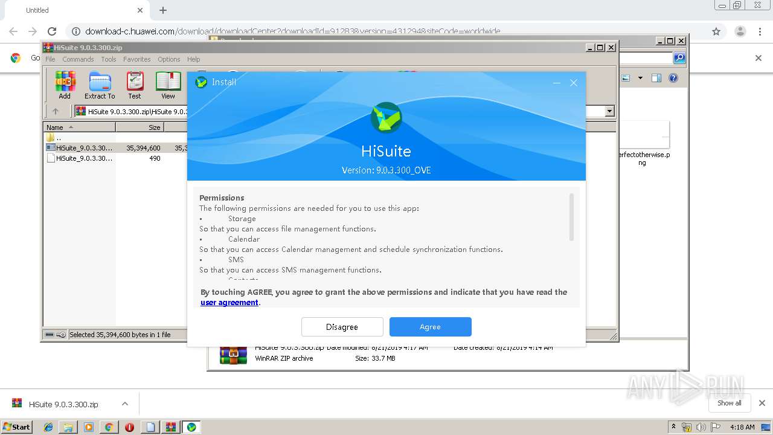Click Chrome address bar URL
This screenshot has height=435, width=773.
click(x=293, y=31)
